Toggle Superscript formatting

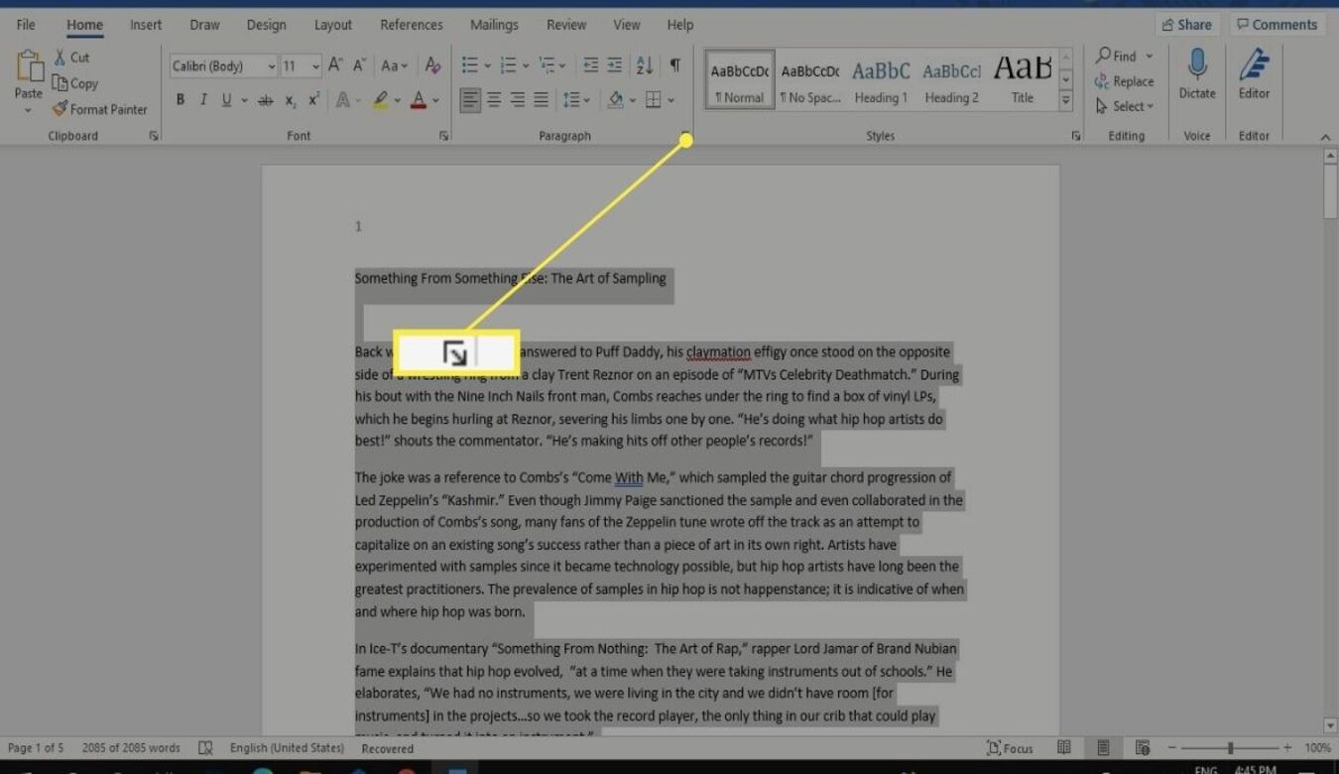(x=313, y=99)
